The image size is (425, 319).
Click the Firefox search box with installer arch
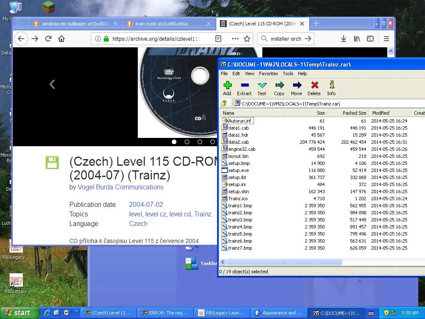tap(286, 39)
